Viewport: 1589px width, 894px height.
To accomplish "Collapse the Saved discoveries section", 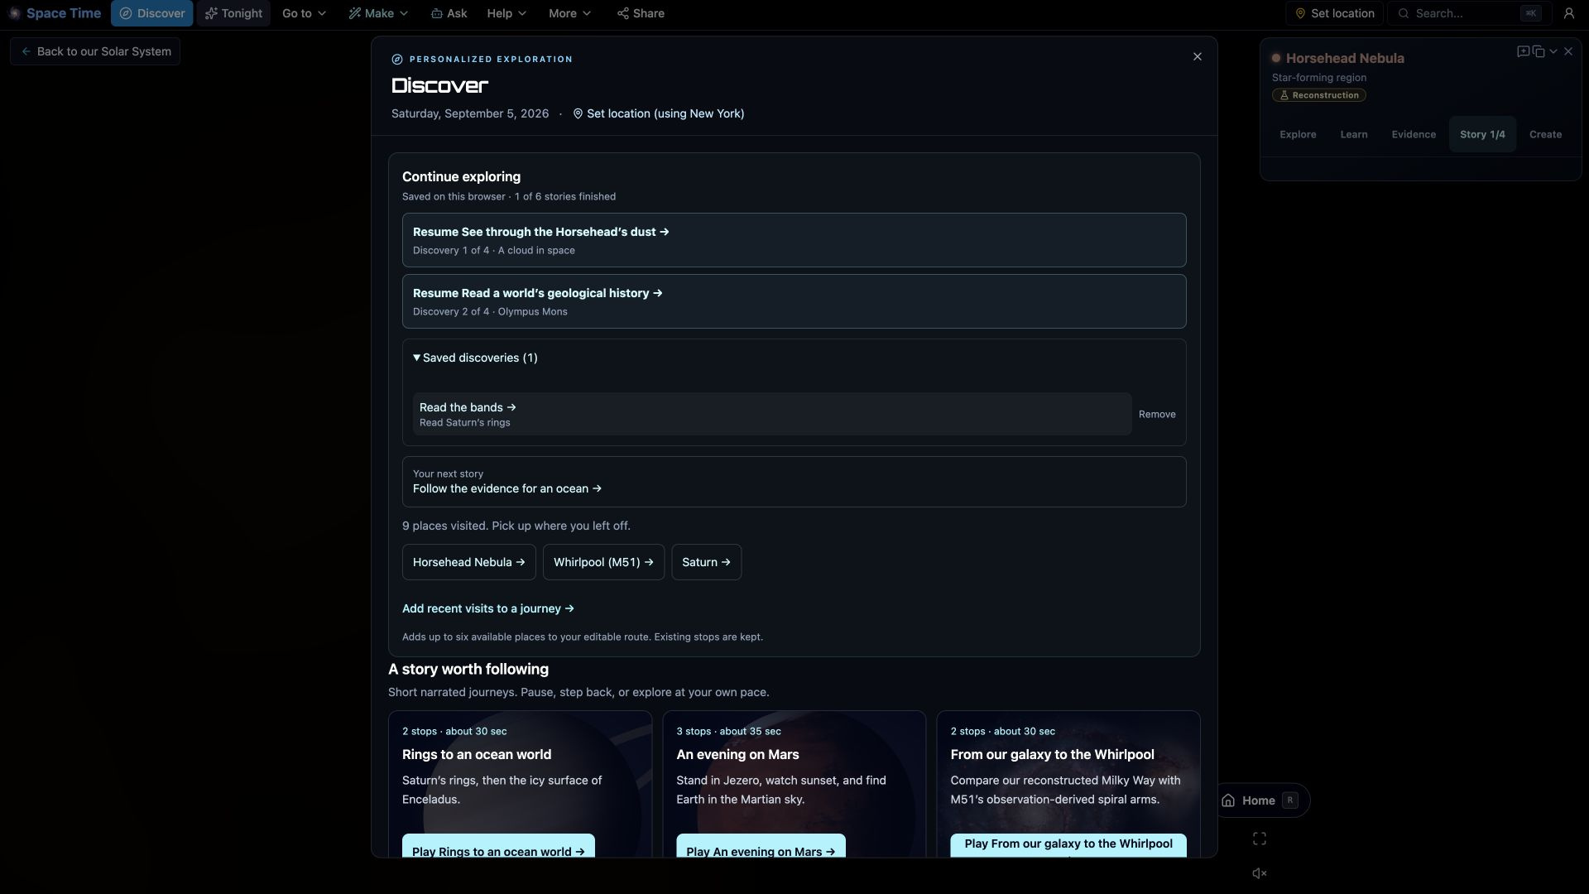I will pyautogui.click(x=475, y=358).
